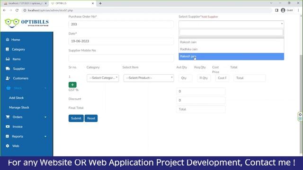303x170 pixels.
Task: Click the Cost Price input field
Action: tap(222, 78)
